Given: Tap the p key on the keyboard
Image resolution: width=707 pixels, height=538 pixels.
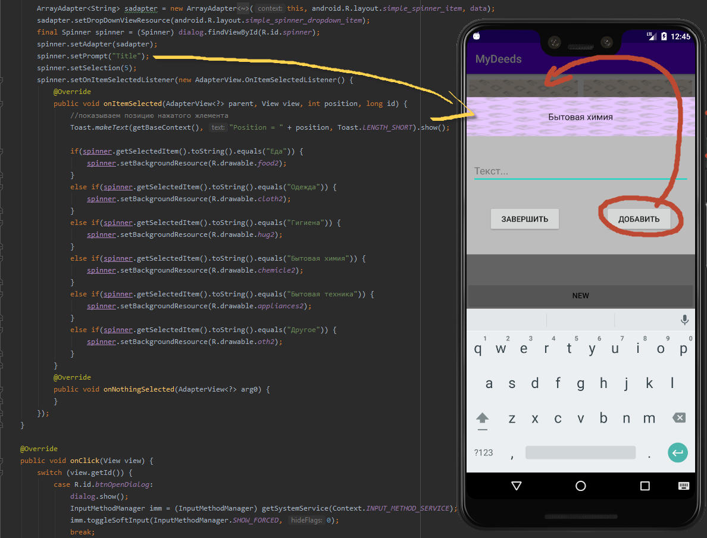Looking at the screenshot, I should [684, 348].
